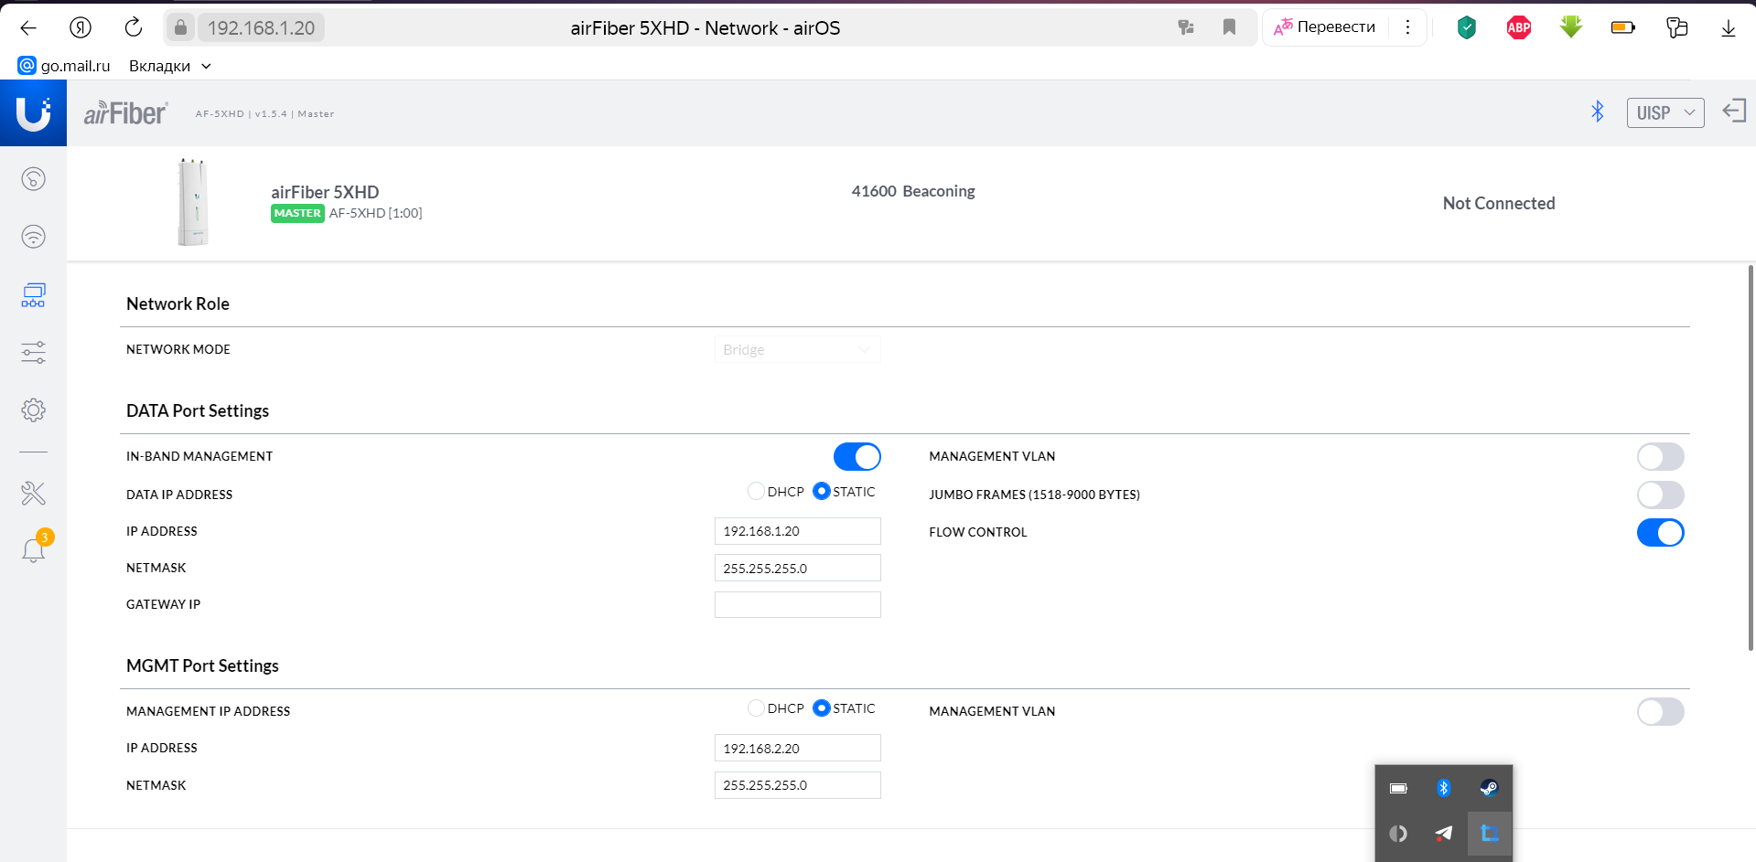This screenshot has width=1756, height=862.
Task: Click the Gateway IP field
Action: click(797, 604)
